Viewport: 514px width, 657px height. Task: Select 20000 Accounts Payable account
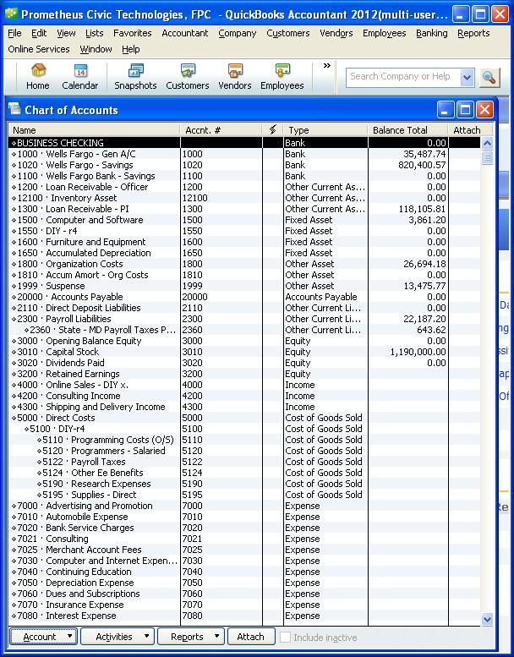click(244, 297)
